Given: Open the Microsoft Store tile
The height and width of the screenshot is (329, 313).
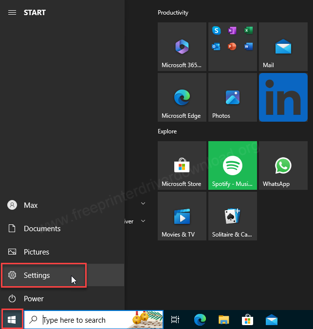Looking at the screenshot, I should coord(182,165).
